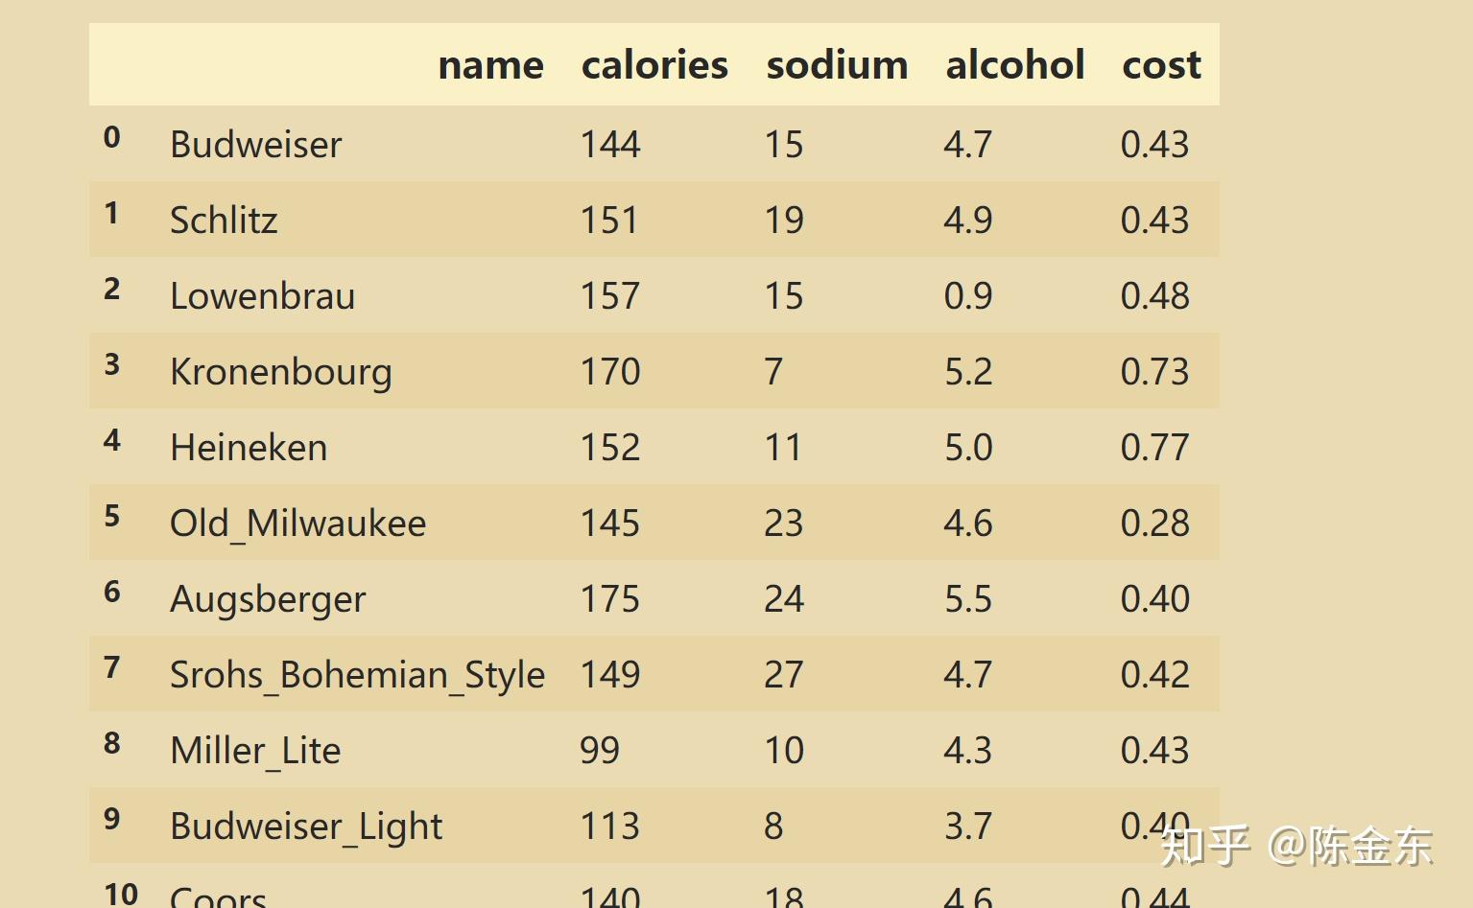Select the Lowenbrau name cell
The image size is (1473, 908).
coord(262,296)
